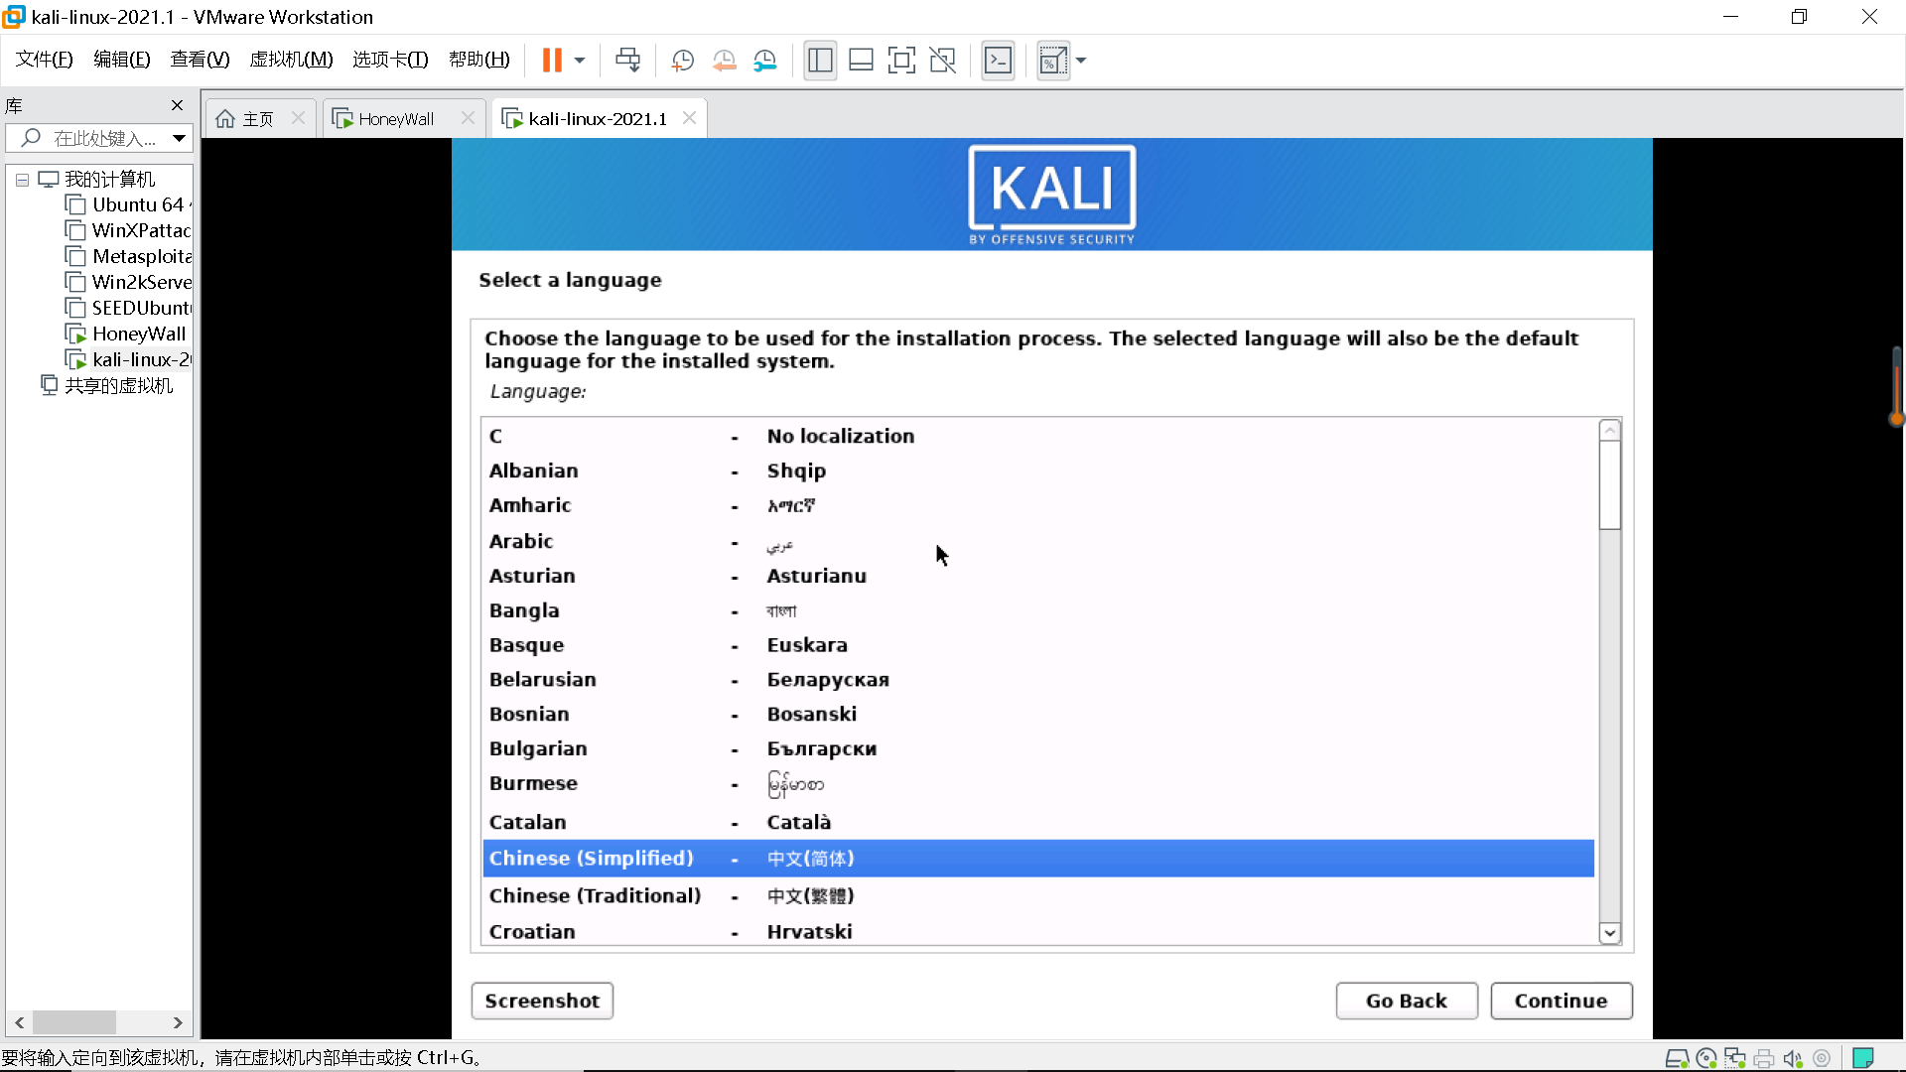Take a VM snapshot icon
This screenshot has width=1906, height=1072.
682,61
